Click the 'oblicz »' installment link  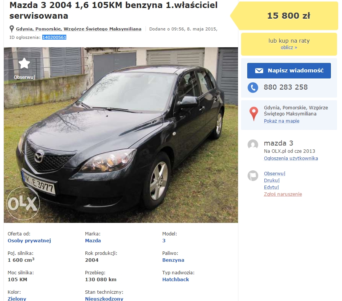[289, 48]
